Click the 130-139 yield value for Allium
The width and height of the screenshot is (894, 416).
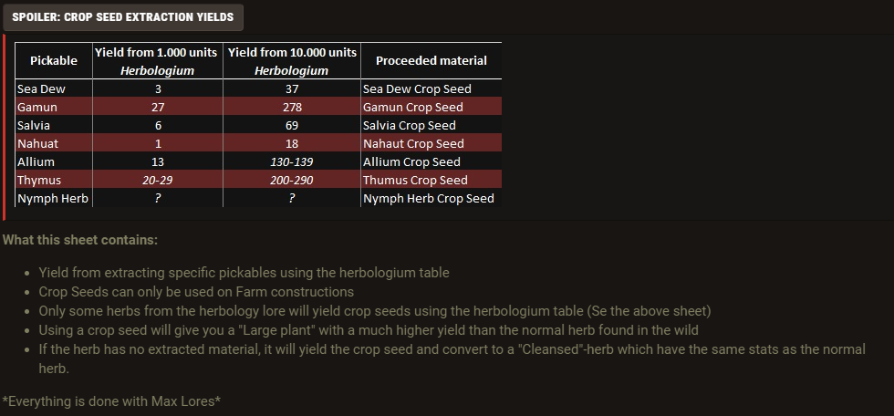pos(292,161)
